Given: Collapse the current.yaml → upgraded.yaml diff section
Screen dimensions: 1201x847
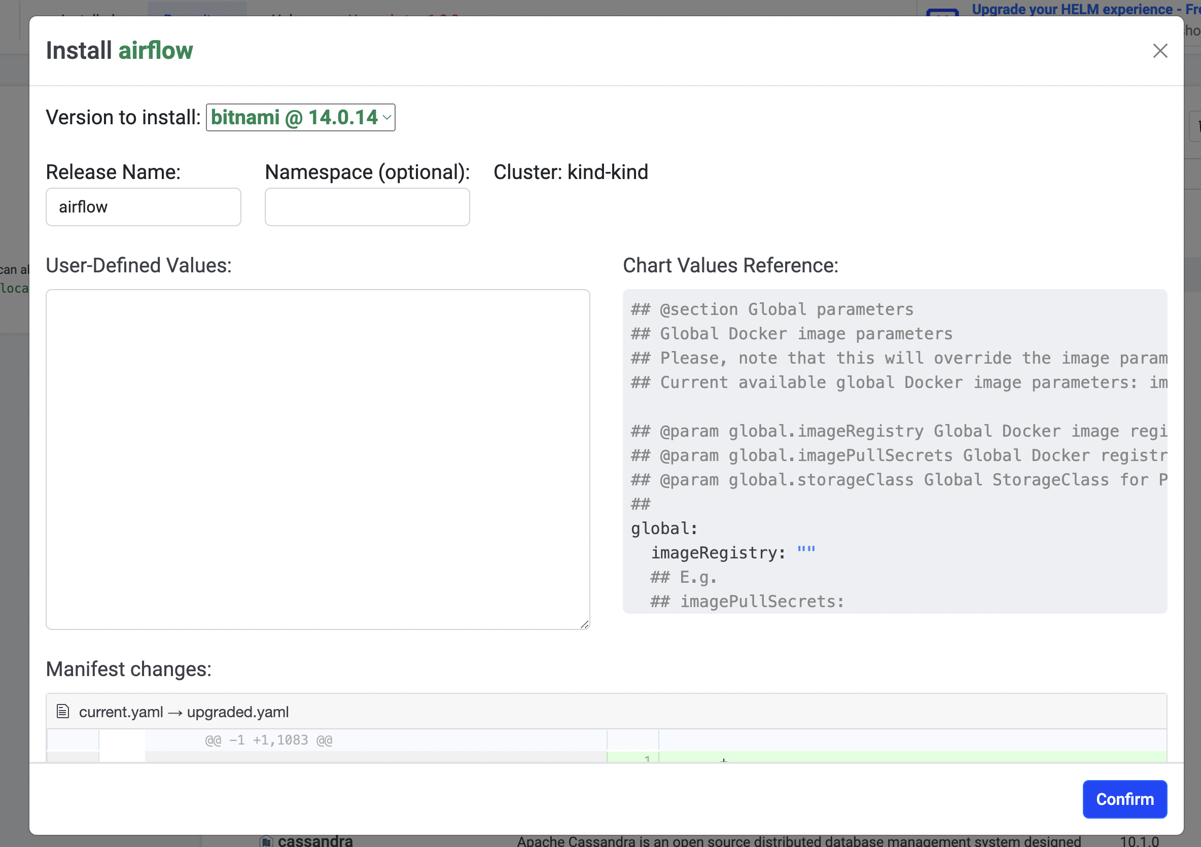Looking at the screenshot, I should [x=184, y=711].
